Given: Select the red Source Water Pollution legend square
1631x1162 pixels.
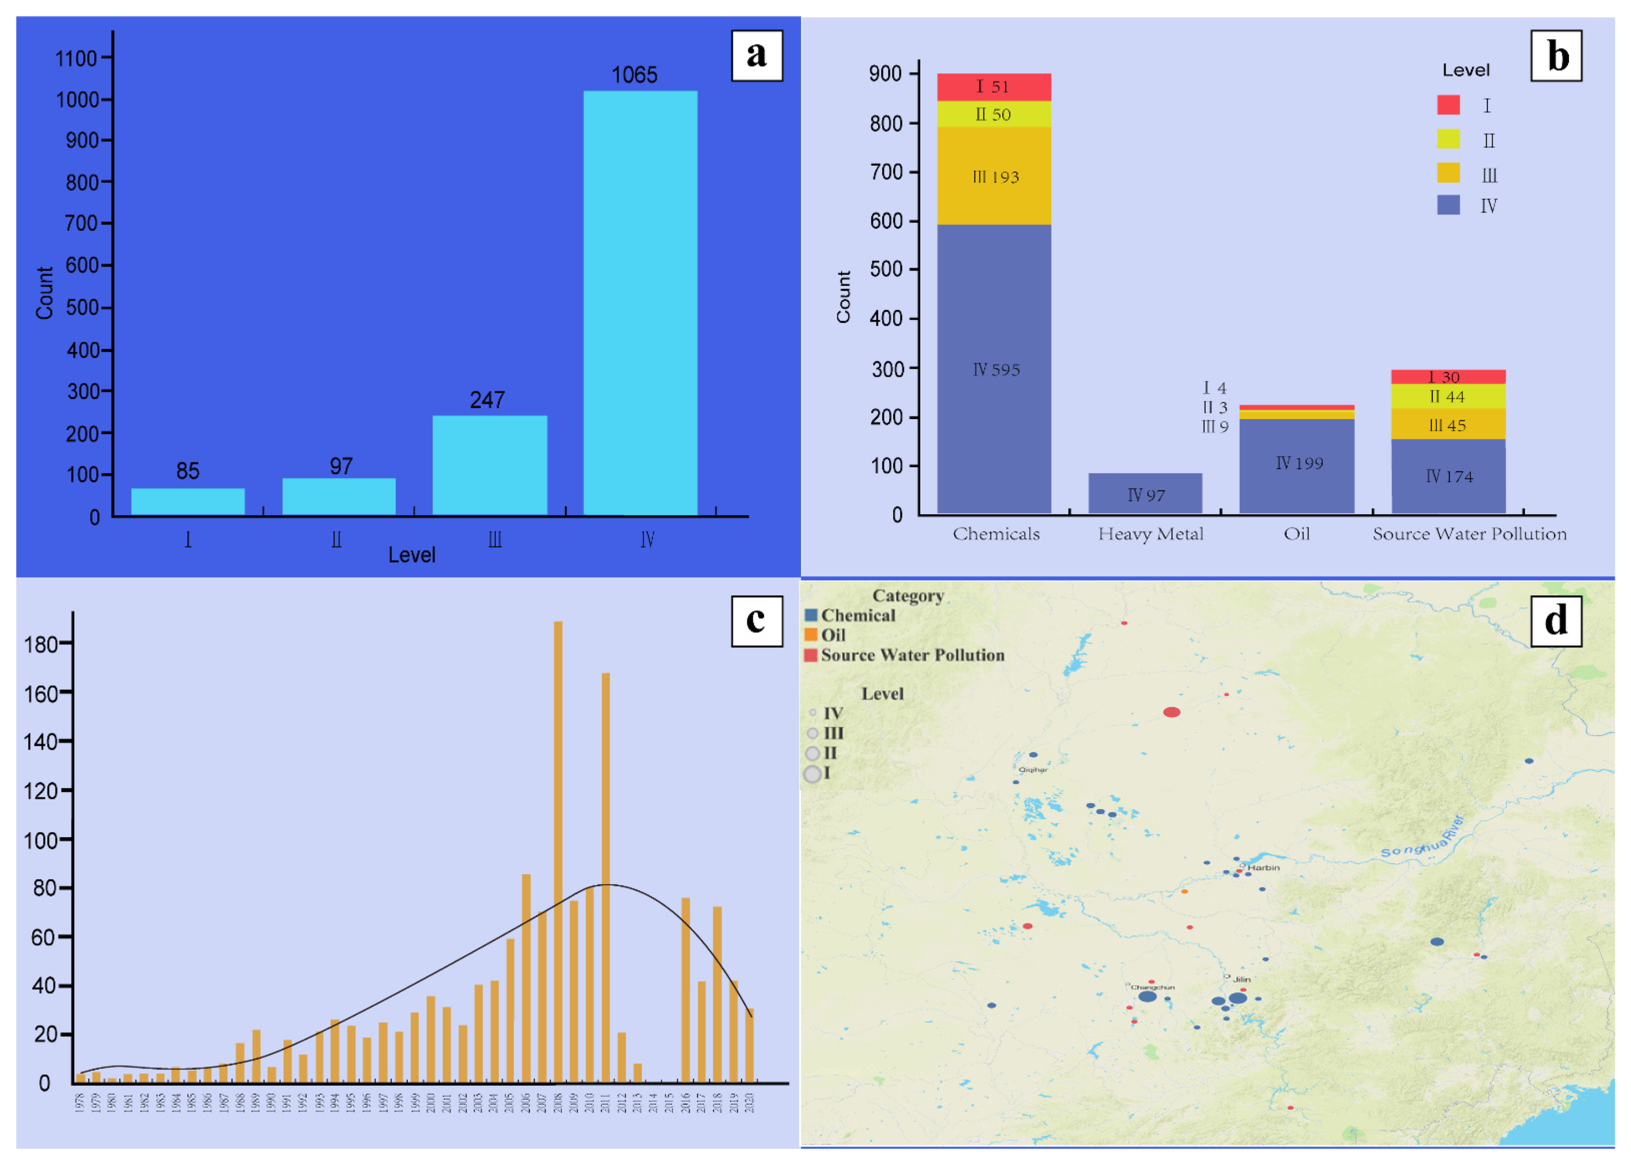Looking at the screenshot, I should tap(810, 655).
